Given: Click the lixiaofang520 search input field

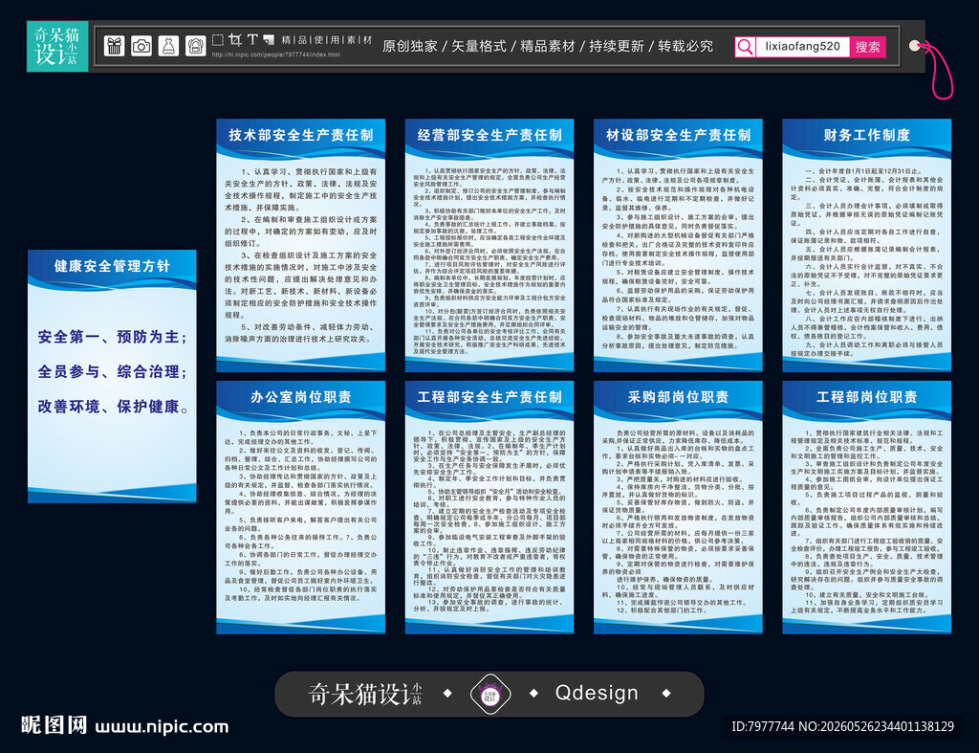Looking at the screenshot, I should (802, 47).
